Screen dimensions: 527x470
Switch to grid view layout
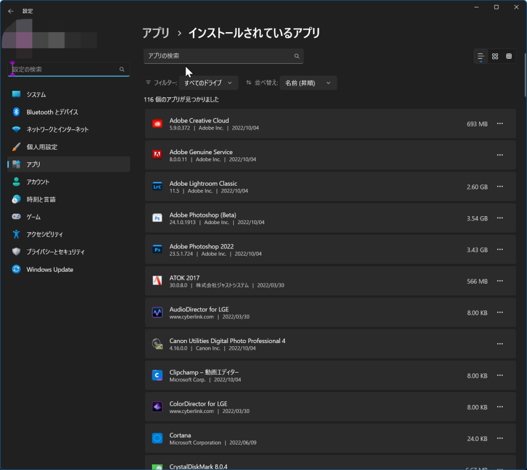[x=495, y=56]
